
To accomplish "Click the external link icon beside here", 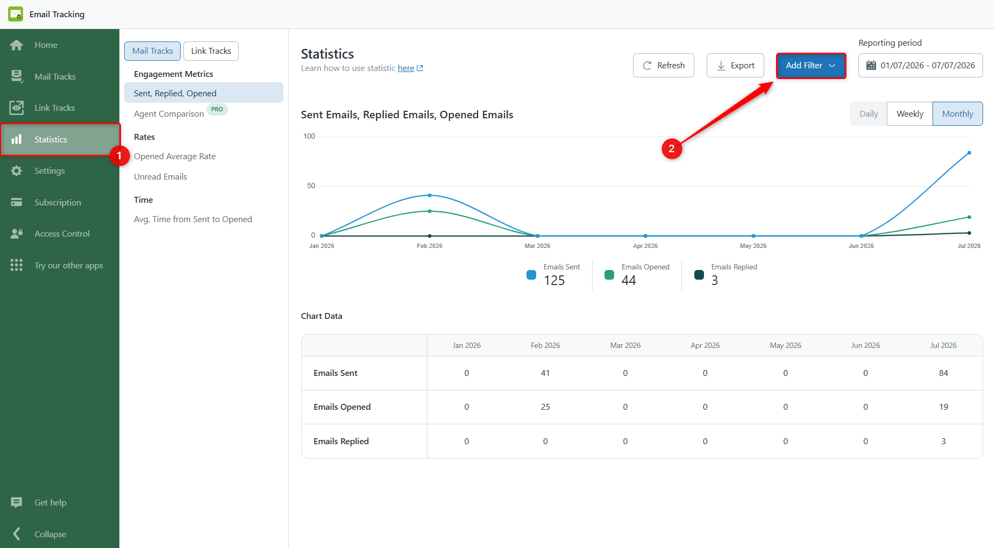I will (x=420, y=68).
